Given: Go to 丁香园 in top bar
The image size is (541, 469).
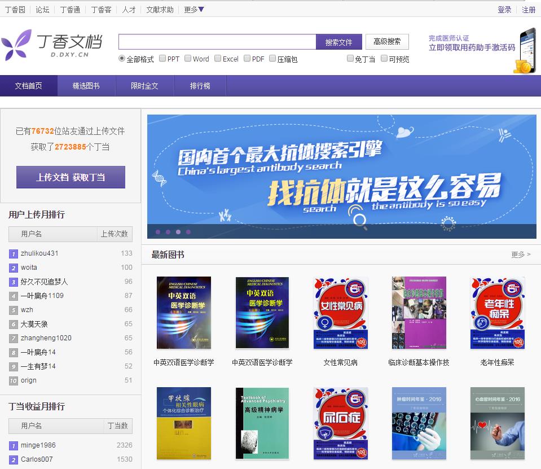Looking at the screenshot, I should pos(15,10).
